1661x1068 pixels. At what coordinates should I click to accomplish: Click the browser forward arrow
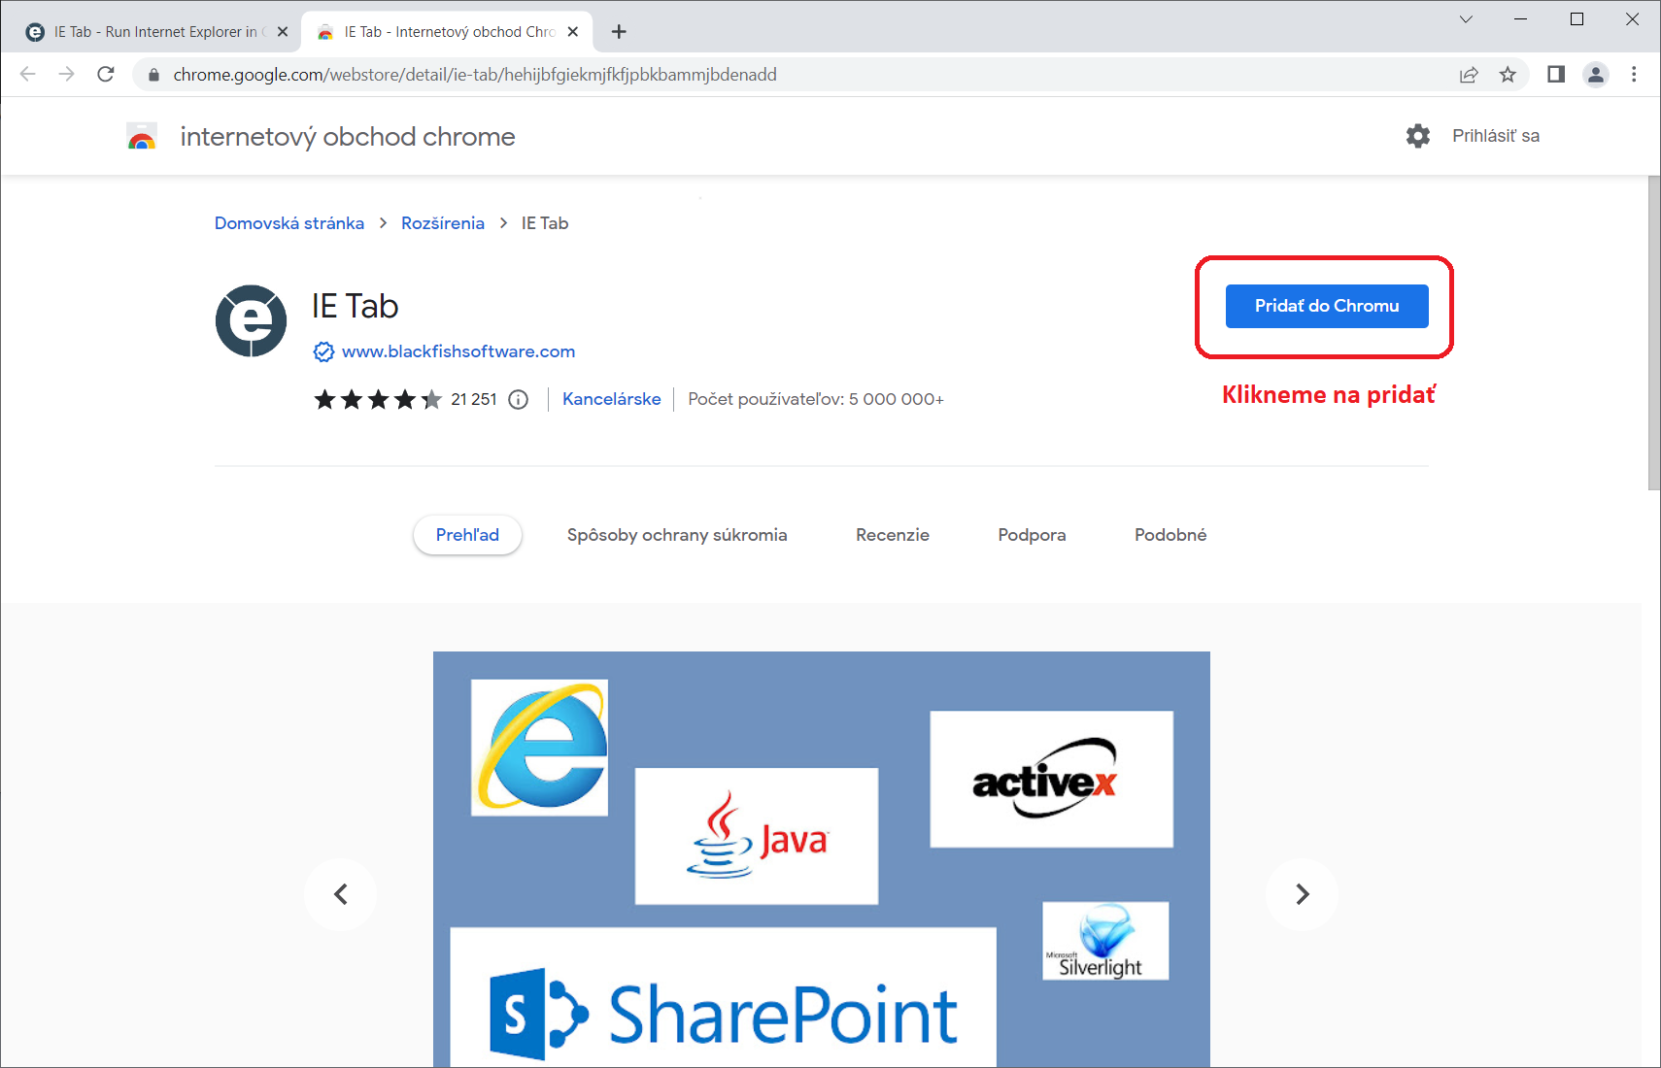(x=66, y=75)
